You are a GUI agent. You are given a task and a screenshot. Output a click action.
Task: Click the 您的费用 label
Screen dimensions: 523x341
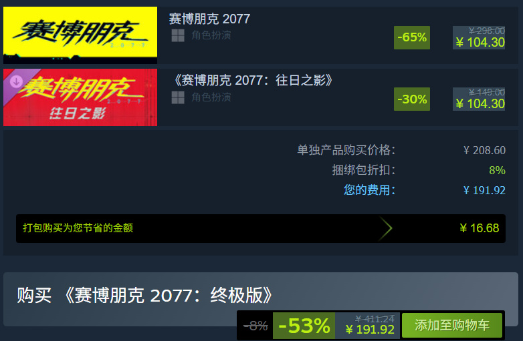click(x=369, y=190)
